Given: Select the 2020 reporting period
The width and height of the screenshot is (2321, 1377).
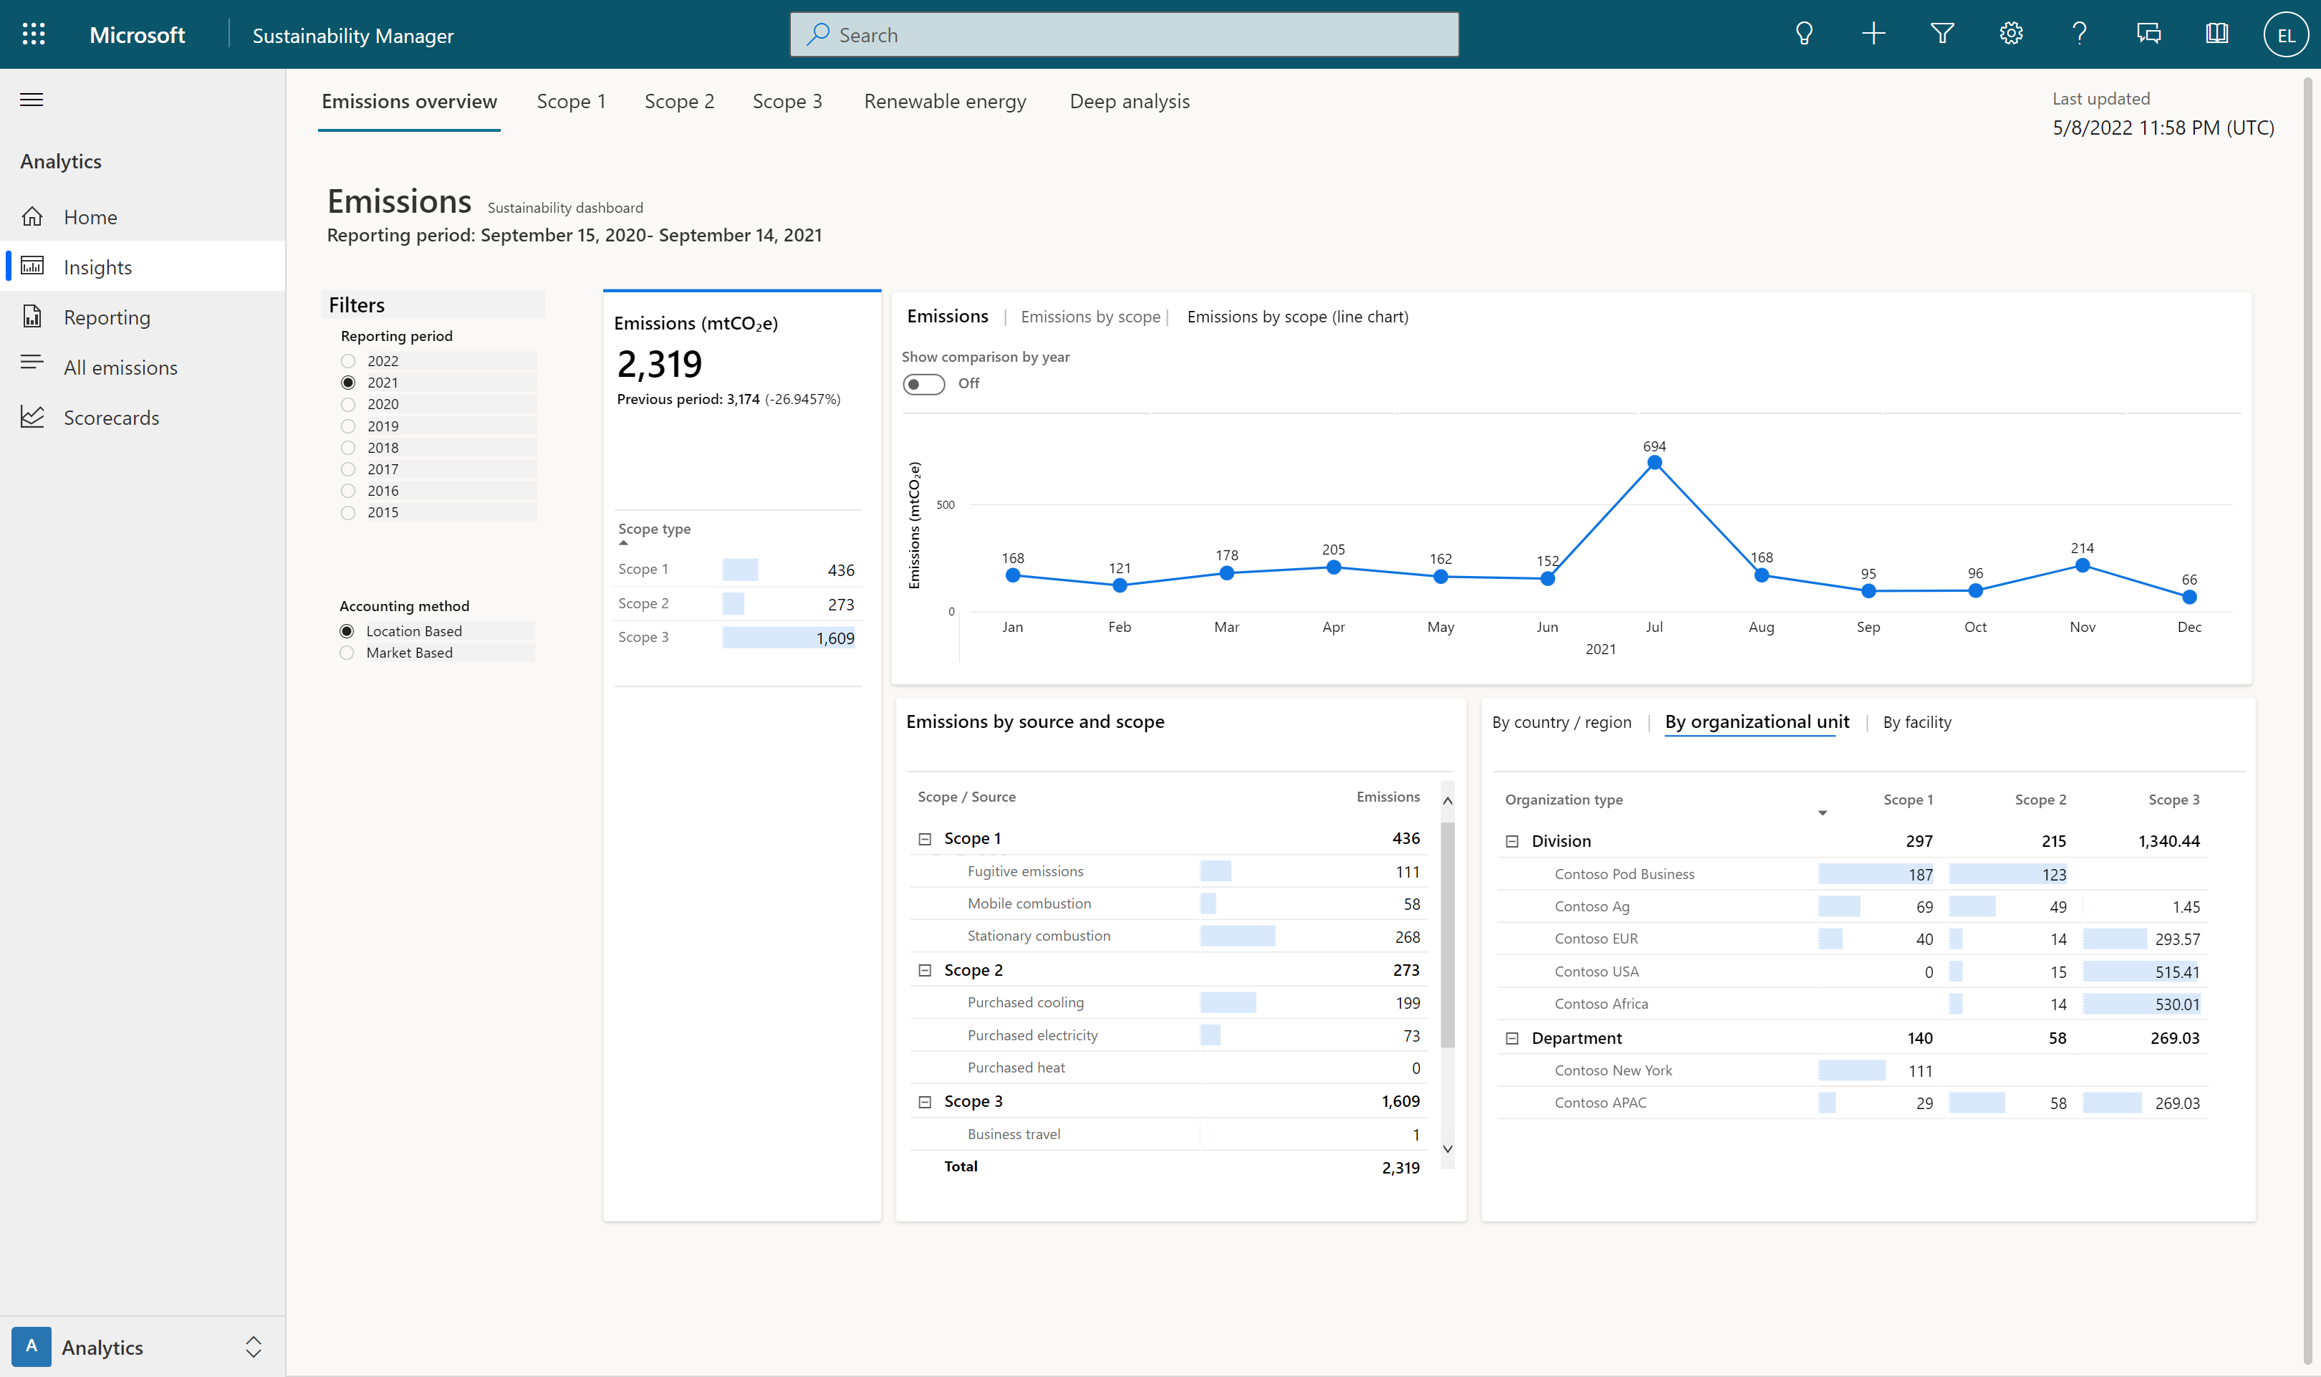Looking at the screenshot, I should click(348, 405).
